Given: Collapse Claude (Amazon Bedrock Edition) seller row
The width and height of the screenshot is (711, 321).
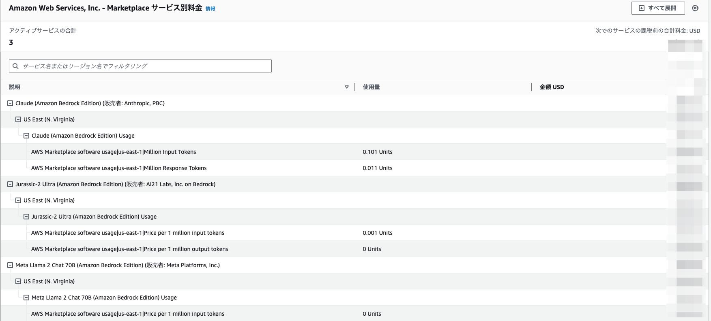Looking at the screenshot, I should click(x=10, y=103).
